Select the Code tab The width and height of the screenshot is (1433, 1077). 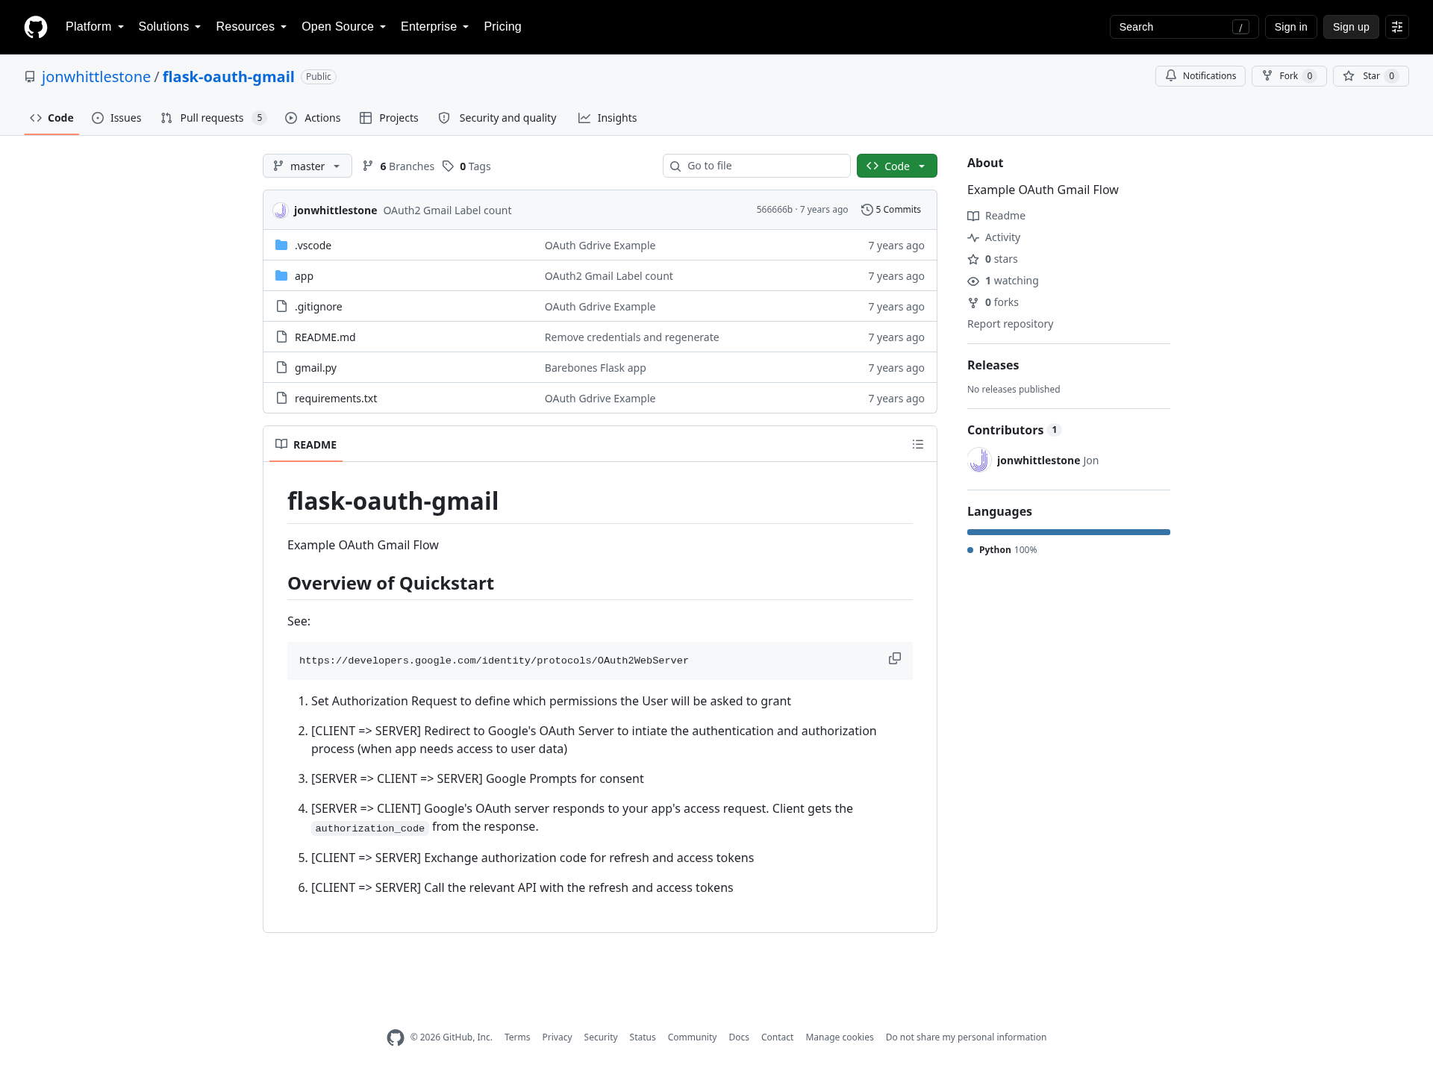(51, 118)
